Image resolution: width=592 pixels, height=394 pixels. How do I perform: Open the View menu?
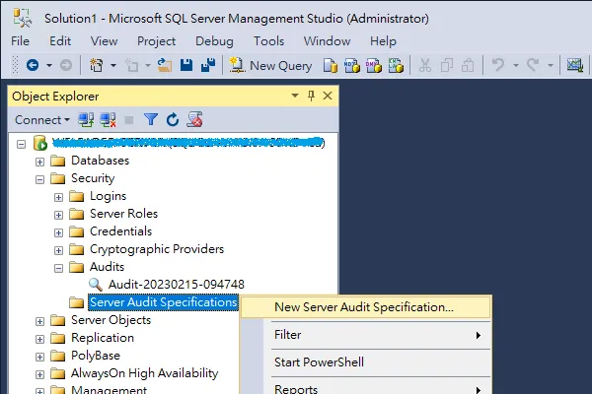click(x=104, y=40)
